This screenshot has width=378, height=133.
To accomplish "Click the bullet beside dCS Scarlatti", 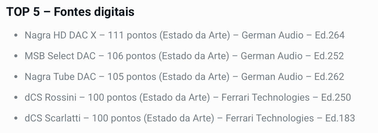I will (16, 119).
